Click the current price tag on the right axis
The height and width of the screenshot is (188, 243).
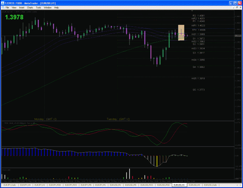pyautogui.click(x=238, y=36)
